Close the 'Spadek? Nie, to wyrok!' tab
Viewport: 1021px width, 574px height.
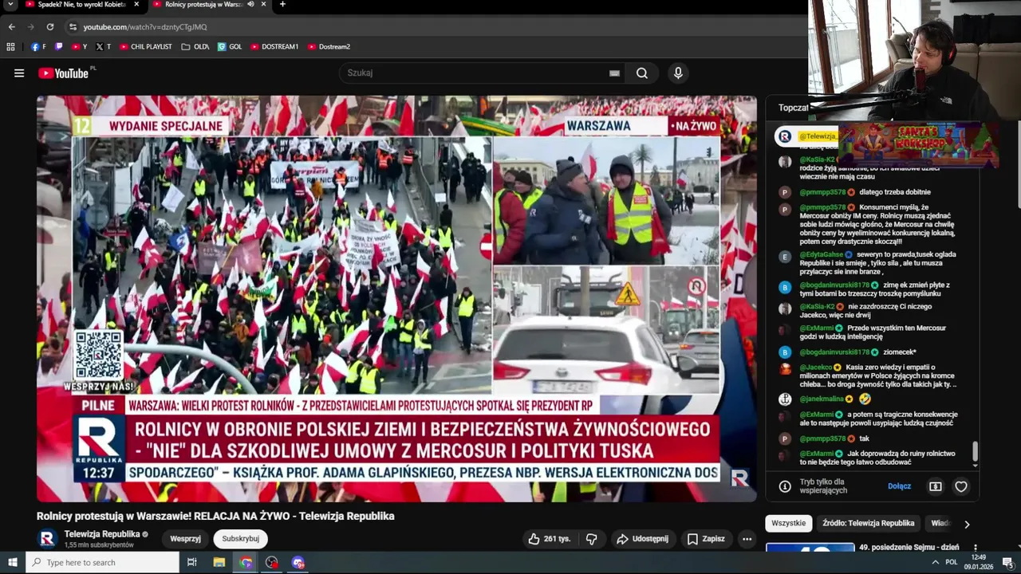[x=135, y=5]
